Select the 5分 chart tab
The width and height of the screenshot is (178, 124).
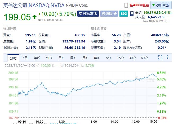(109, 58)
